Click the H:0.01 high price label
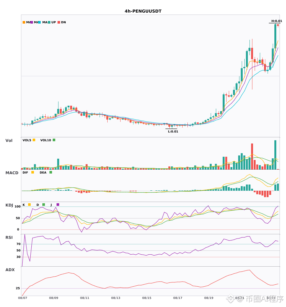The image size is (286, 307). pyautogui.click(x=277, y=21)
